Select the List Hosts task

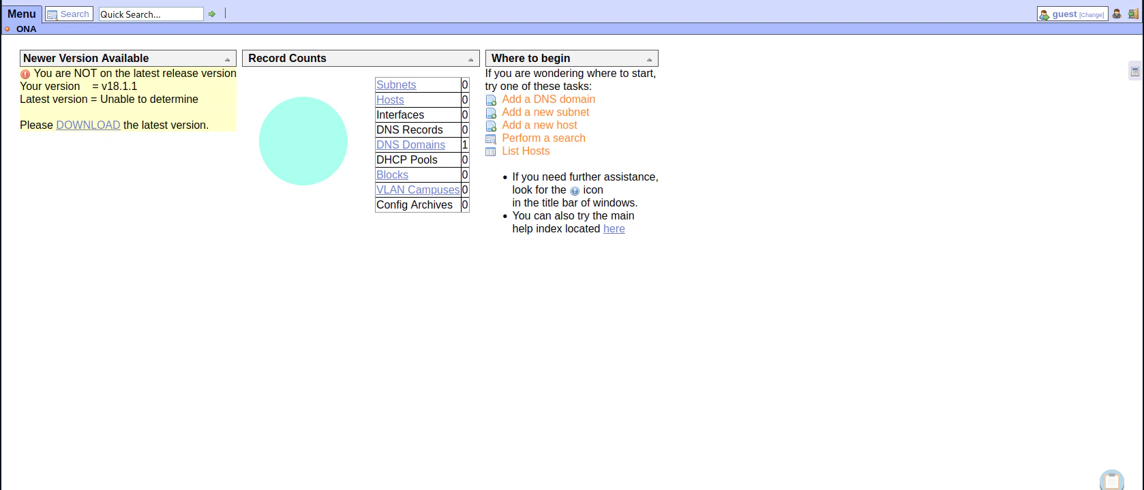(526, 151)
